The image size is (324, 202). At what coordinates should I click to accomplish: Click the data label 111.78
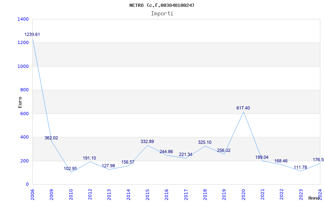coord(300,167)
